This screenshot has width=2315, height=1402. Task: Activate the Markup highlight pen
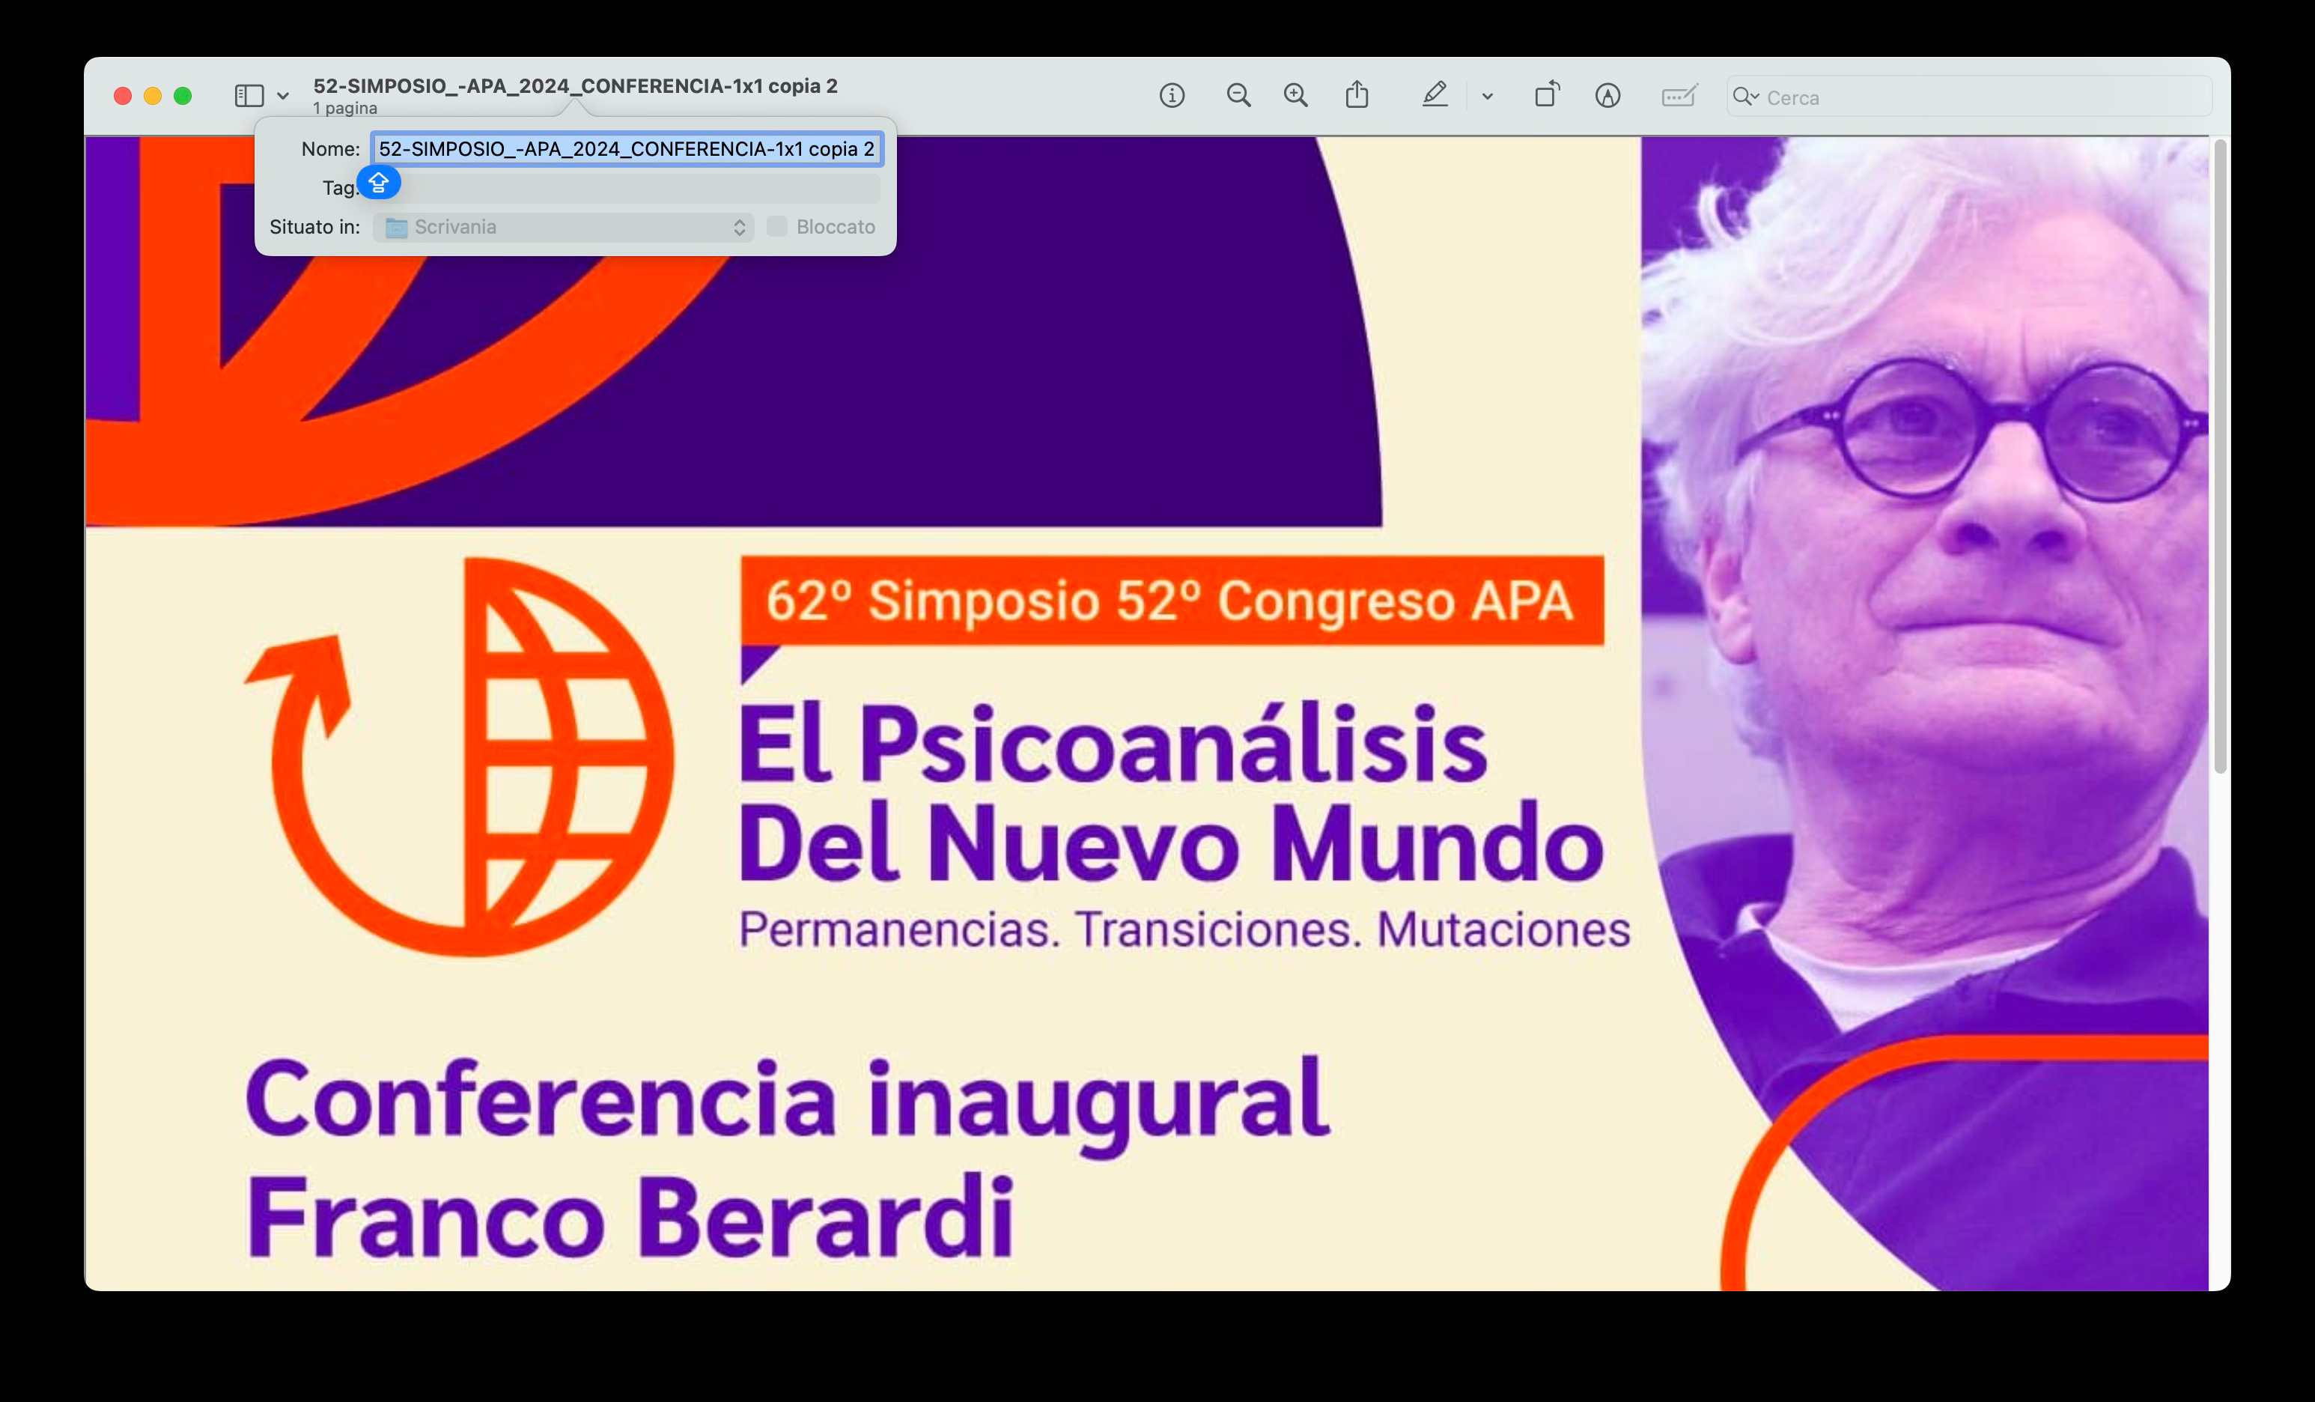[1435, 95]
